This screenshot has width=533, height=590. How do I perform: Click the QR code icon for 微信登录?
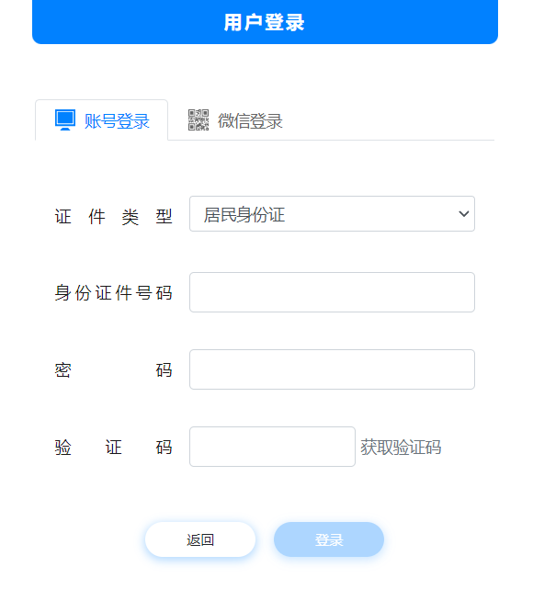[x=198, y=120]
